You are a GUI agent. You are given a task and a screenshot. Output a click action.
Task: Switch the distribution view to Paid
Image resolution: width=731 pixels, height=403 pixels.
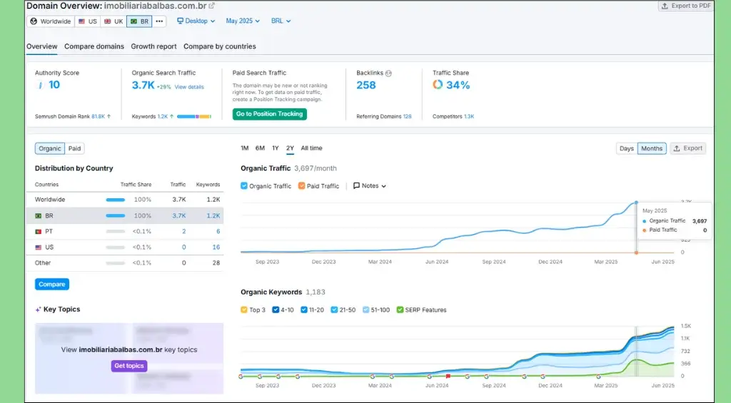[x=74, y=148]
